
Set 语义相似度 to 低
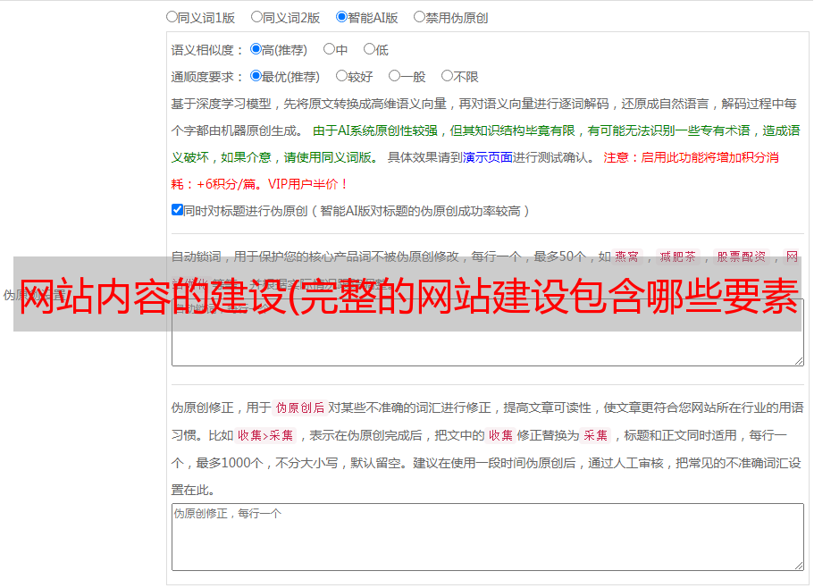[x=369, y=49]
